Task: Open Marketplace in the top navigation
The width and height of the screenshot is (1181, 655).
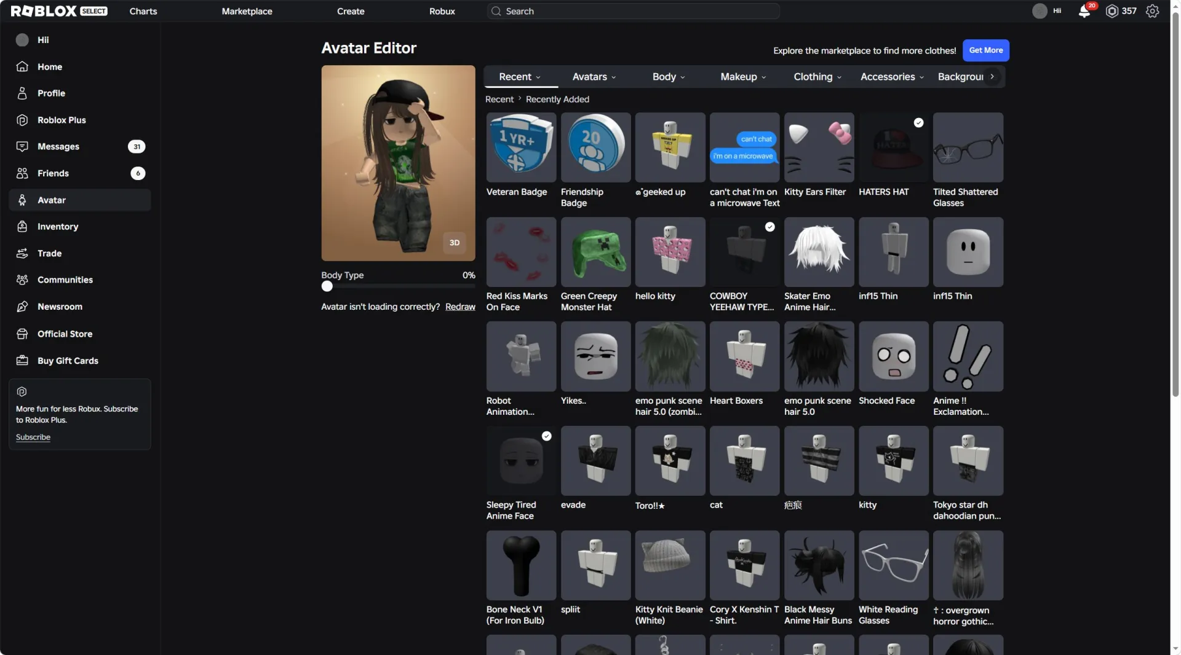Action: pyautogui.click(x=247, y=11)
